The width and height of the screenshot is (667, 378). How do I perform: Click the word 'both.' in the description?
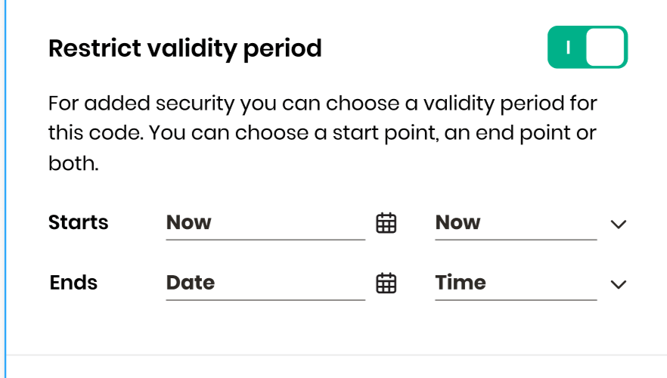coord(73,163)
